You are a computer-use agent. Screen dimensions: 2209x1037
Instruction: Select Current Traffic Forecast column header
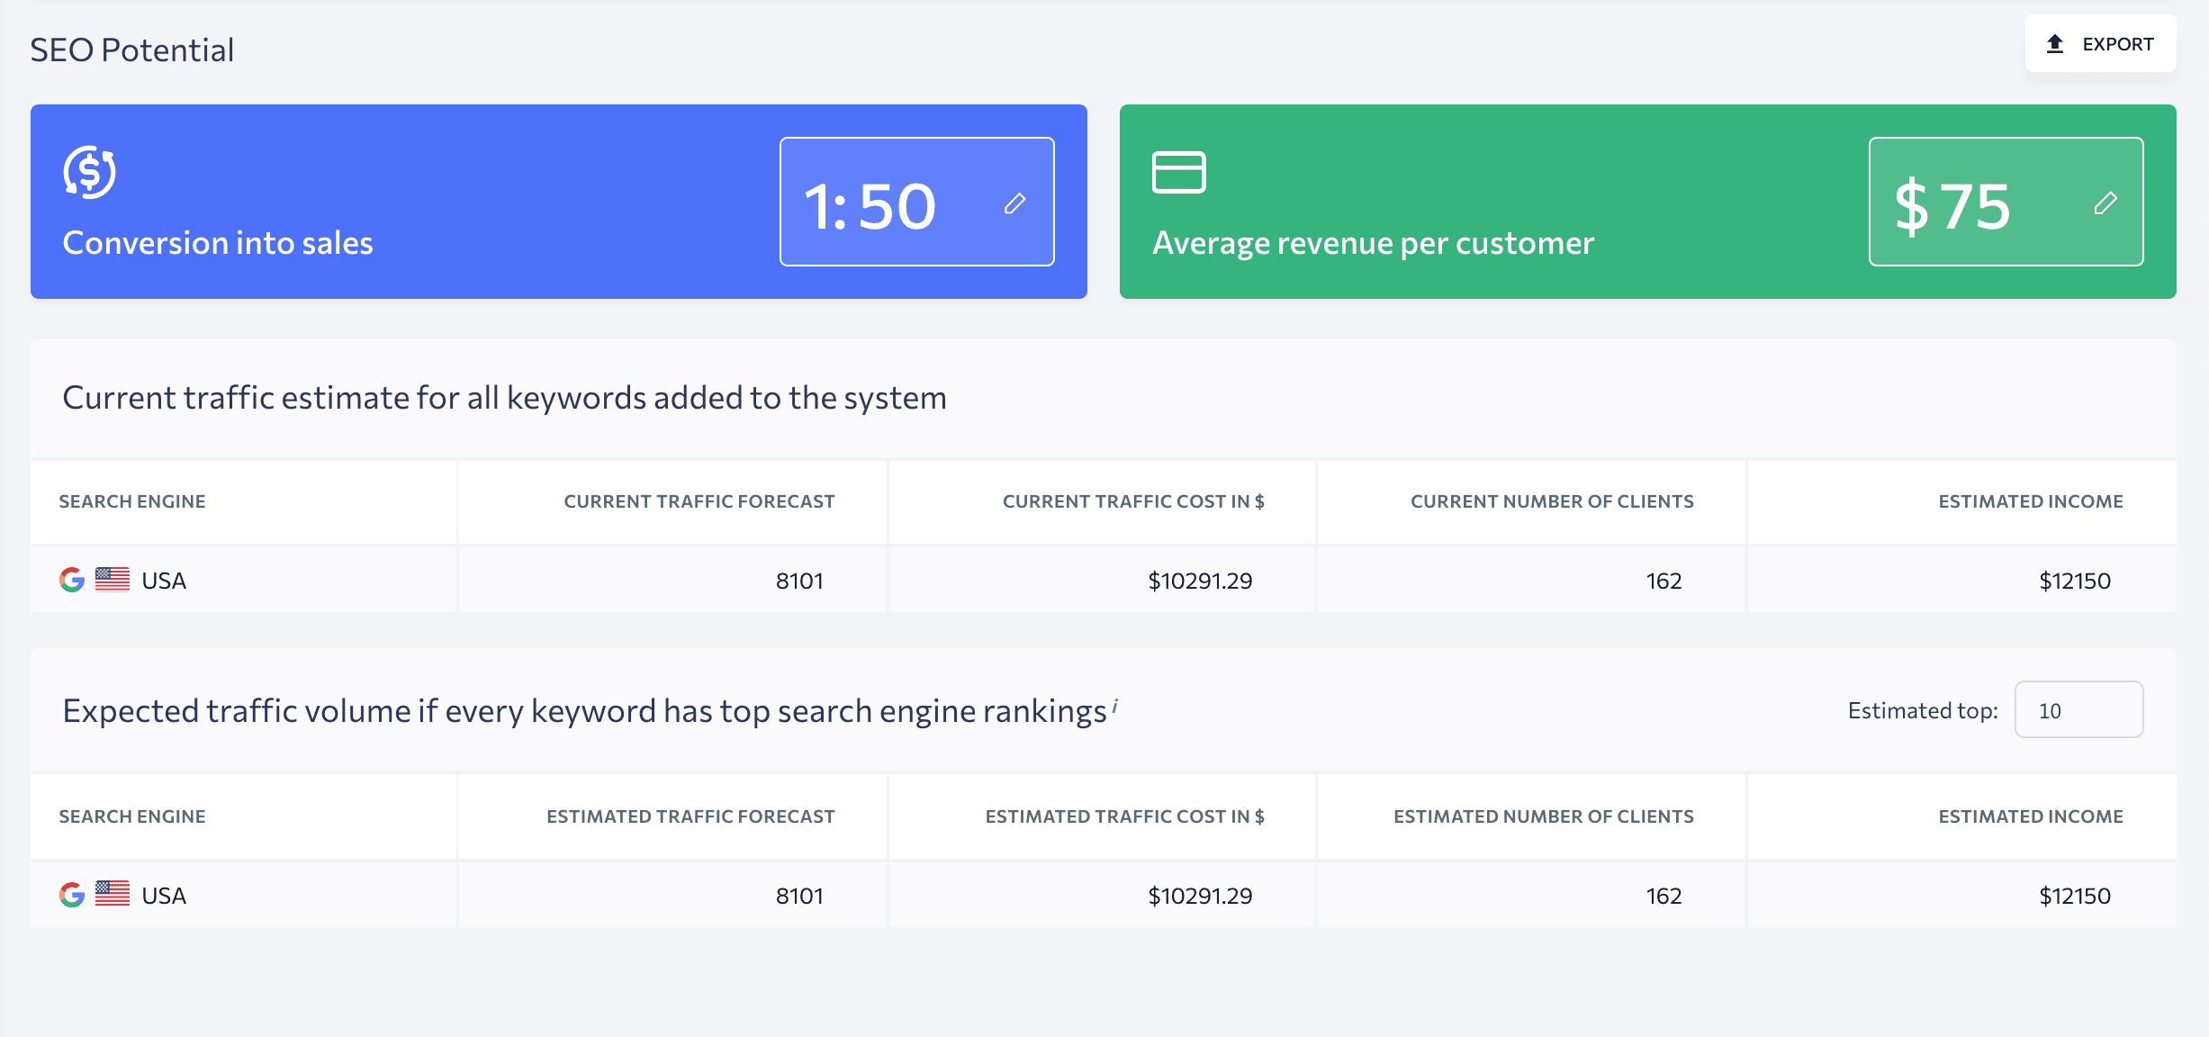point(699,501)
